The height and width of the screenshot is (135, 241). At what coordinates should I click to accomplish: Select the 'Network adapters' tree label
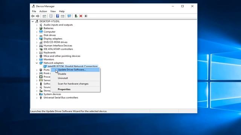click(53, 63)
